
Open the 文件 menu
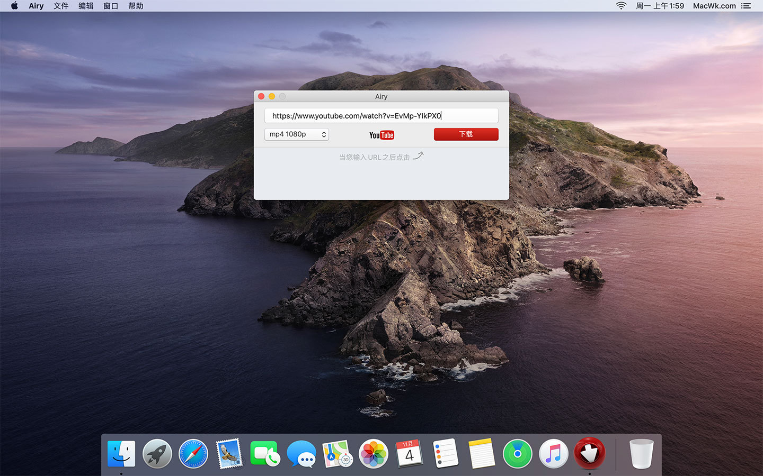61,6
